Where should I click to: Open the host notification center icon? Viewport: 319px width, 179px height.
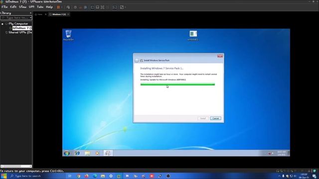pyautogui.click(x=315, y=176)
